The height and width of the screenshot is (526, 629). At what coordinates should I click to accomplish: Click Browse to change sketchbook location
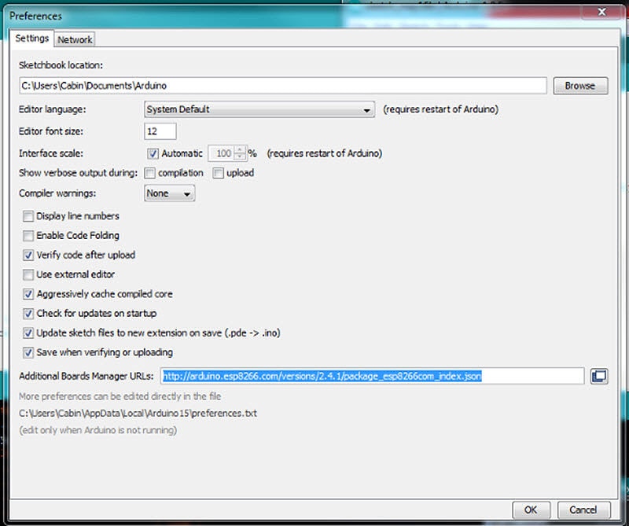pos(580,85)
